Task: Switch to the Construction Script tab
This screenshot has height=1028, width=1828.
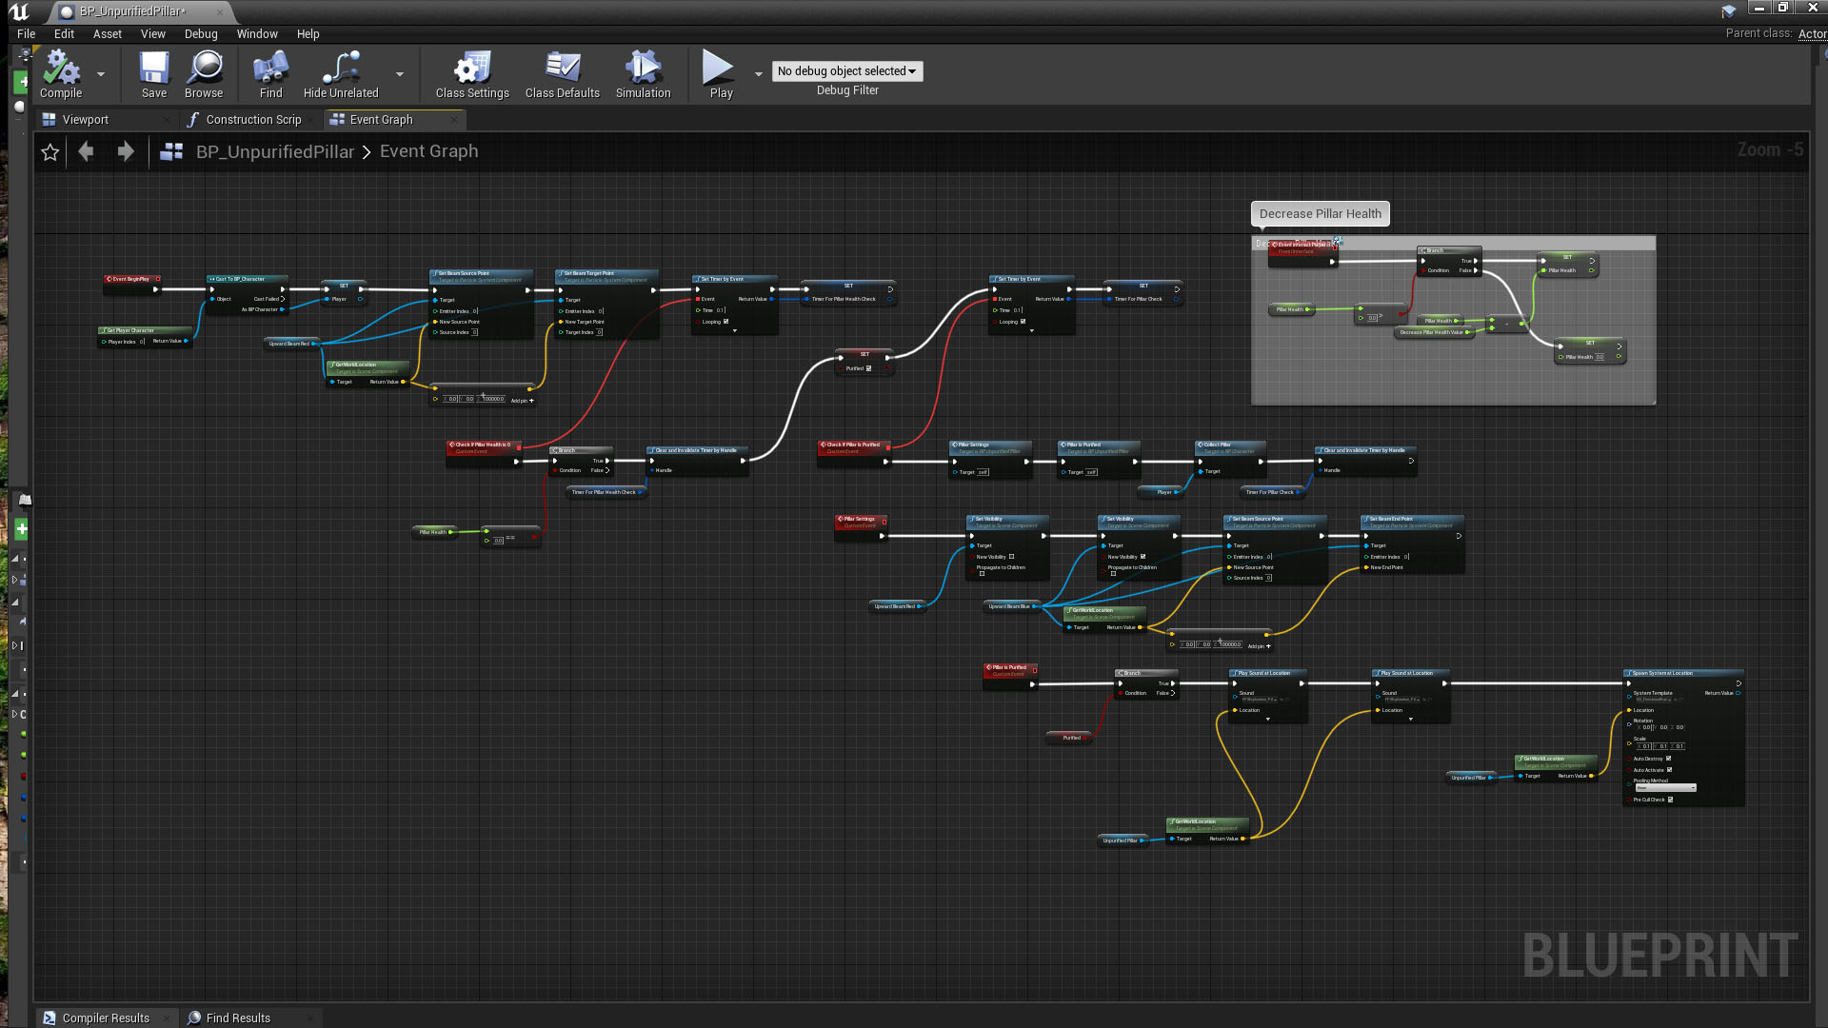Action: coord(253,120)
